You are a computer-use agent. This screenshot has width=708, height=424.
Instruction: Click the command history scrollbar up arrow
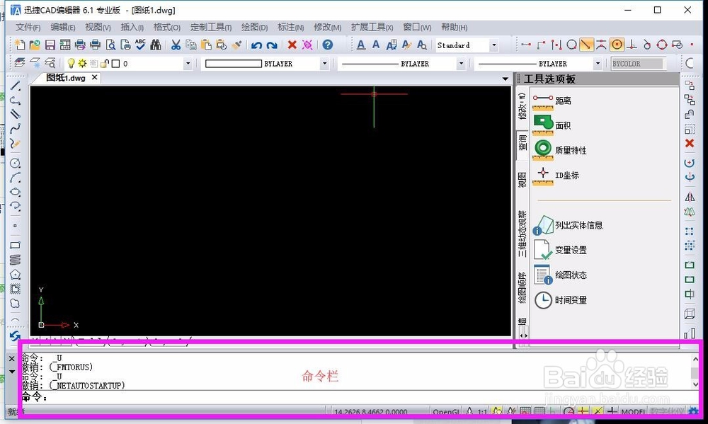[695, 360]
